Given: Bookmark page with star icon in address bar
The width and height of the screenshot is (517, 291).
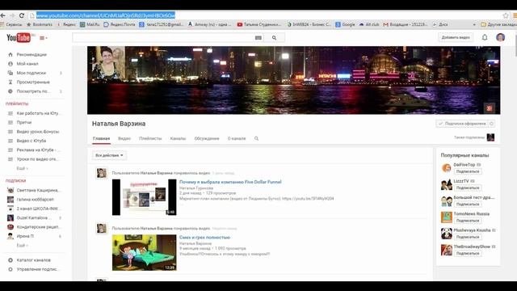Looking at the screenshot, I should tap(506, 15).
